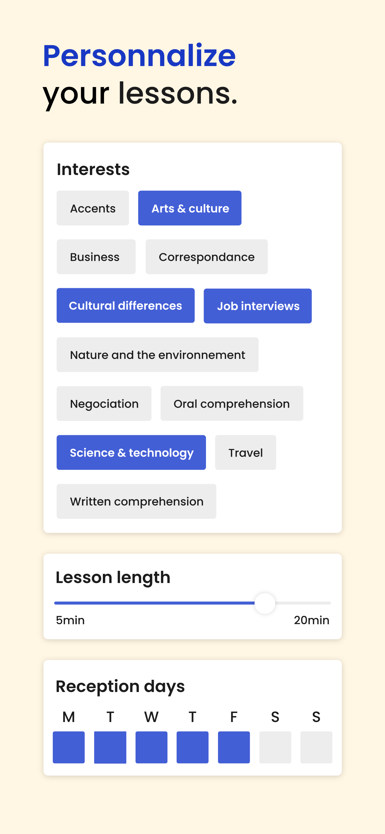Screen dimensions: 385x834
Task: Check the Sunday reception day box
Action: click(316, 747)
